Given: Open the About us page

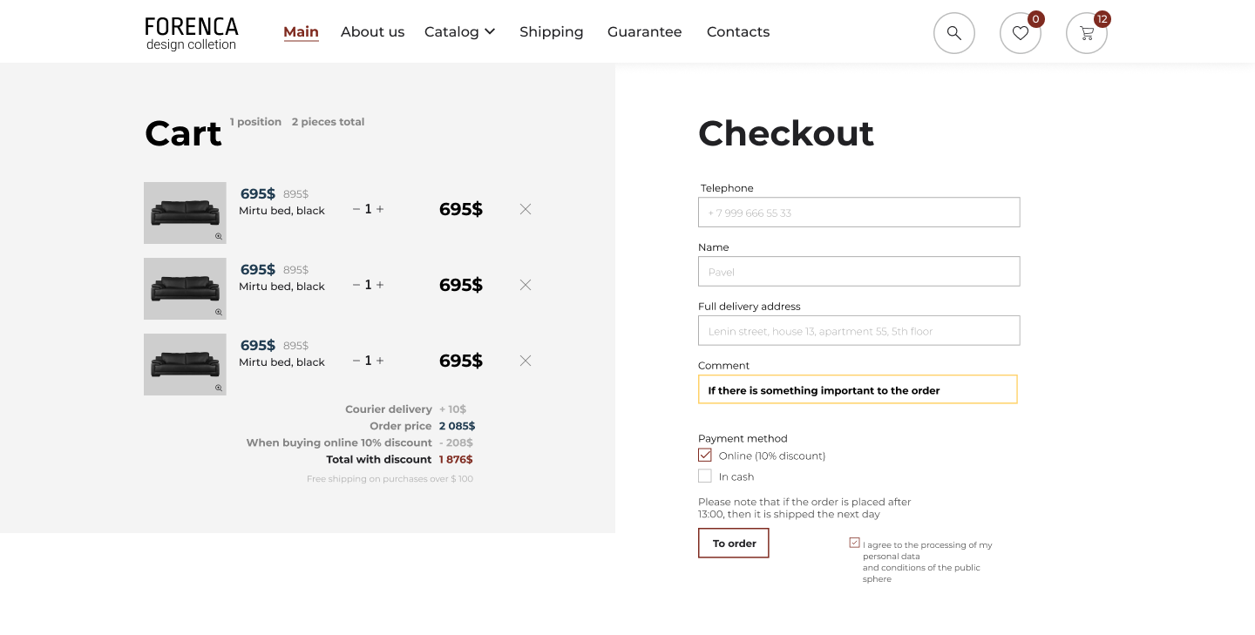Looking at the screenshot, I should pyautogui.click(x=372, y=31).
